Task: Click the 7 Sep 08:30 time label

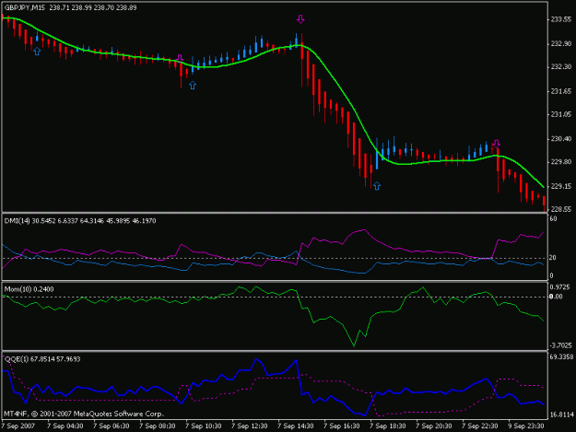Action: (x=158, y=426)
